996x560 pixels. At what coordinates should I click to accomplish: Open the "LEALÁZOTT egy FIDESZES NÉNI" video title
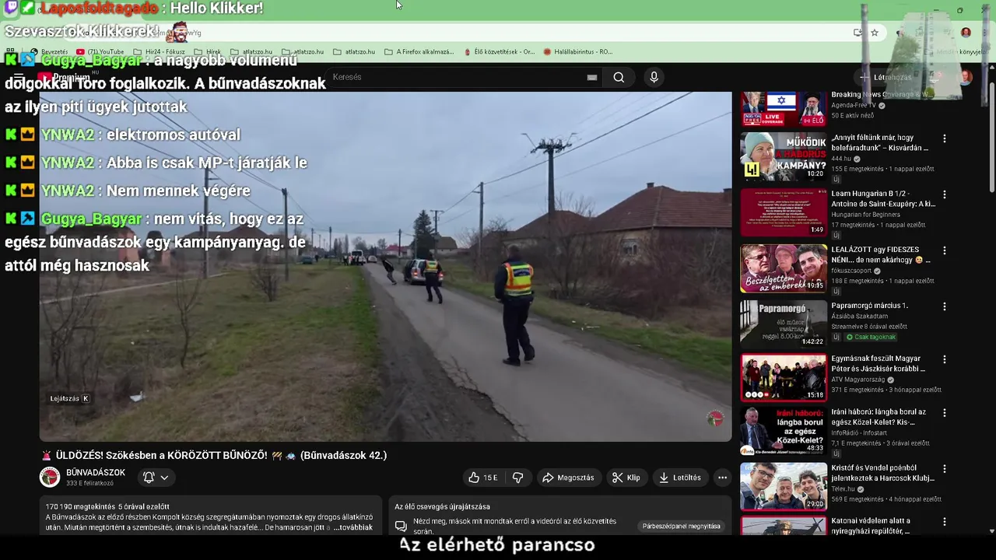coord(881,255)
